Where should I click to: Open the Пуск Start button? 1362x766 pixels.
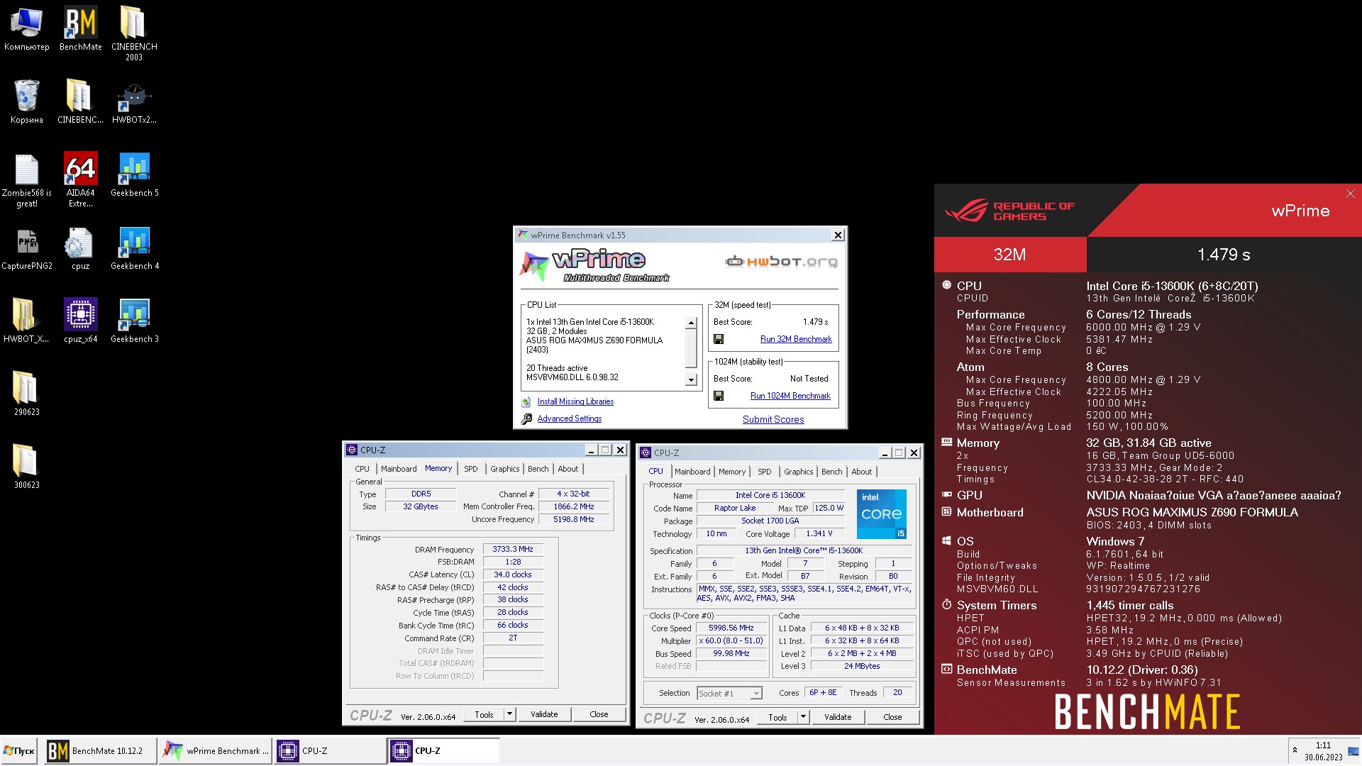coord(19,751)
